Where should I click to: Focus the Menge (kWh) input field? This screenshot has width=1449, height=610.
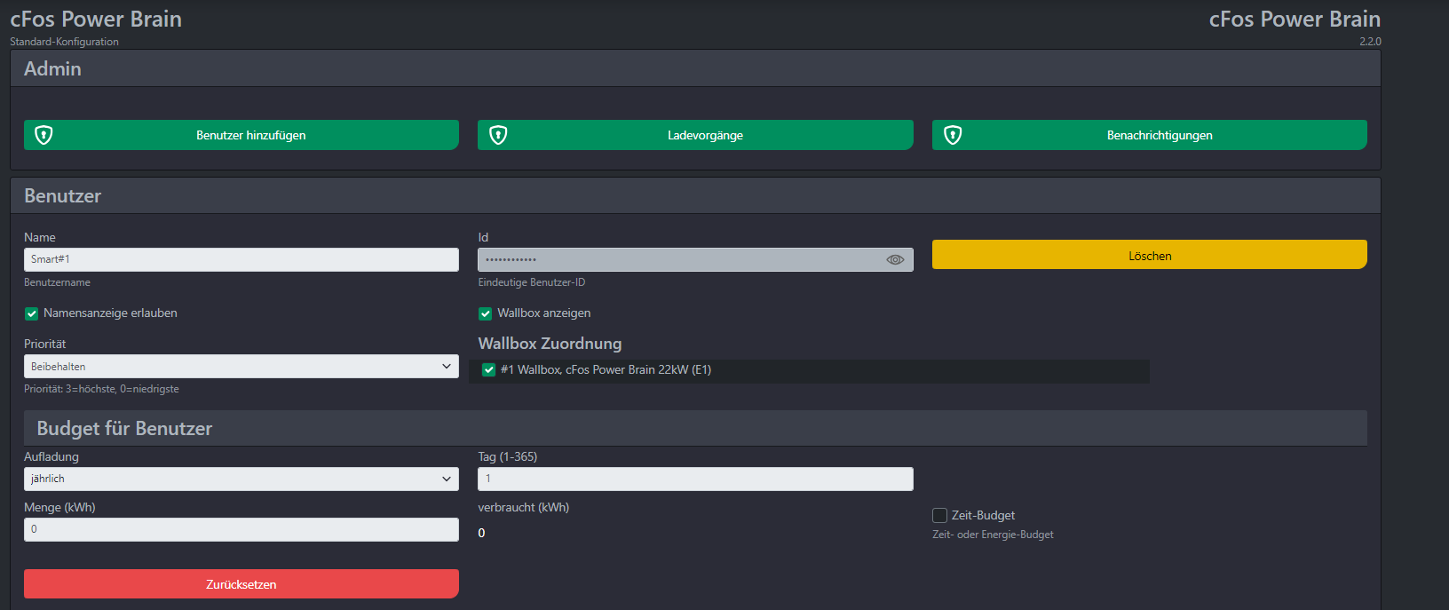[241, 529]
